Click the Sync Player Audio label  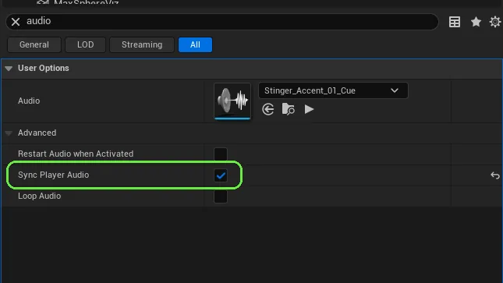[54, 175]
